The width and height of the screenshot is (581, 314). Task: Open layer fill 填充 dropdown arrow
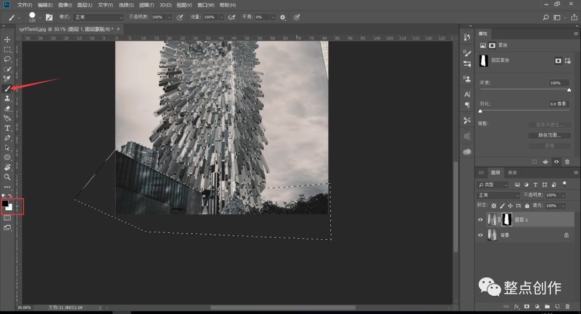(563, 205)
